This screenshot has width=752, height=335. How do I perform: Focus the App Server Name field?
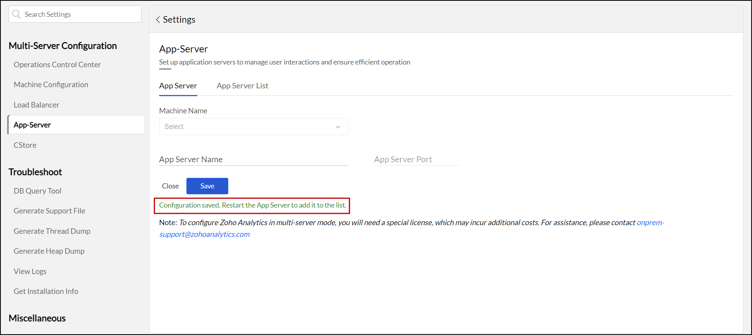point(253,159)
